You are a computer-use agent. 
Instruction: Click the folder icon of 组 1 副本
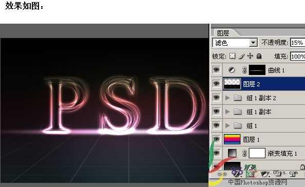[x=238, y=111]
